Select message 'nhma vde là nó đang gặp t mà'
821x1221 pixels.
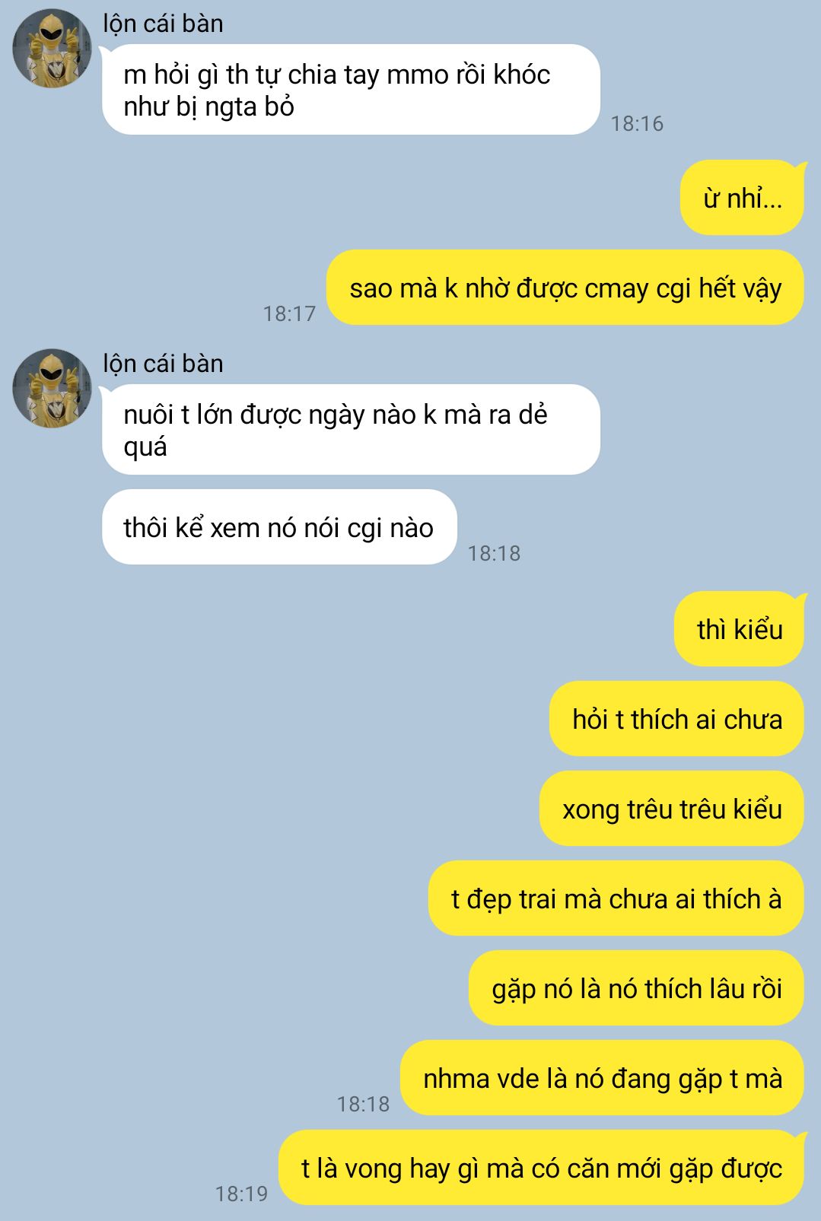point(602,1077)
